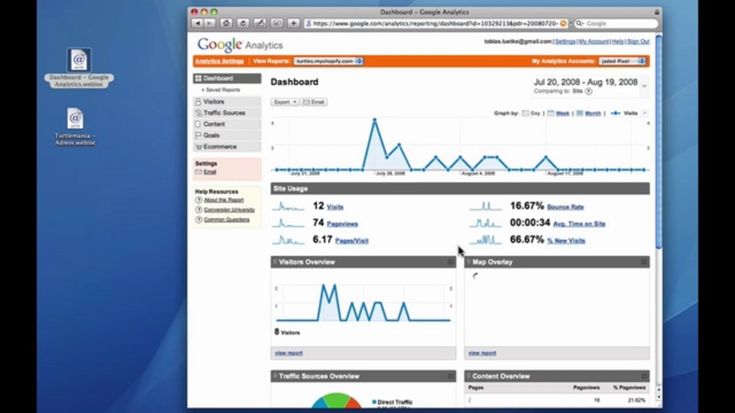Click the scroll down arrow of the page scrollbar
The image size is (735, 413).
click(659, 397)
